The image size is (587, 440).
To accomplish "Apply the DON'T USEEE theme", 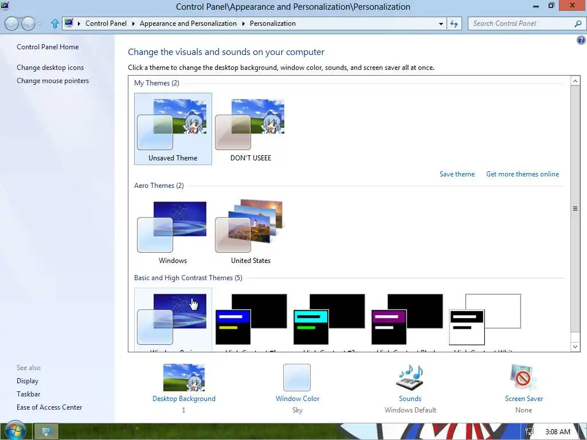I will click(x=251, y=129).
